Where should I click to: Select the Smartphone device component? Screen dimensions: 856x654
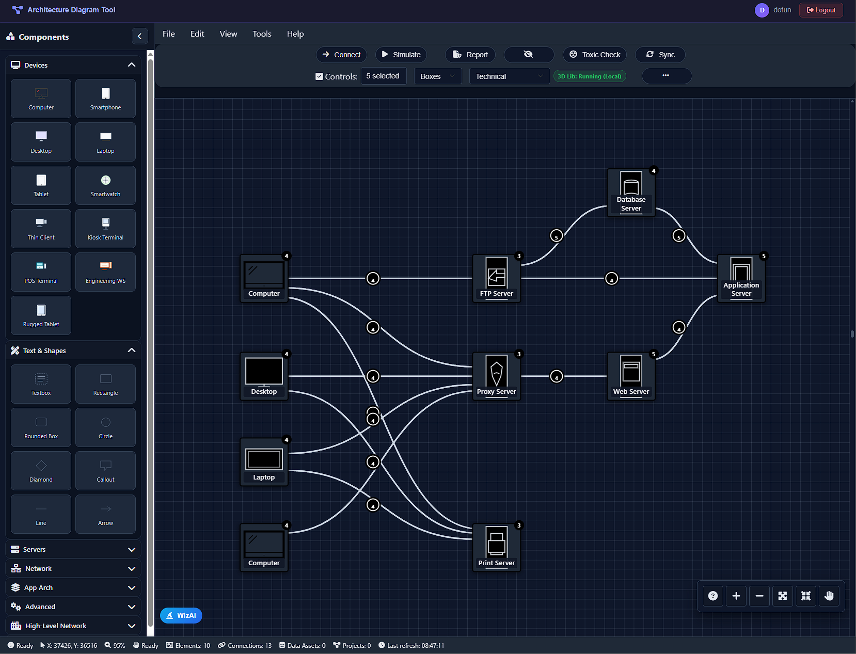[x=105, y=98]
